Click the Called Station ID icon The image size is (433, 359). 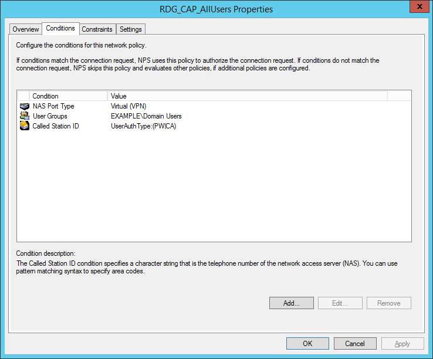[25, 126]
